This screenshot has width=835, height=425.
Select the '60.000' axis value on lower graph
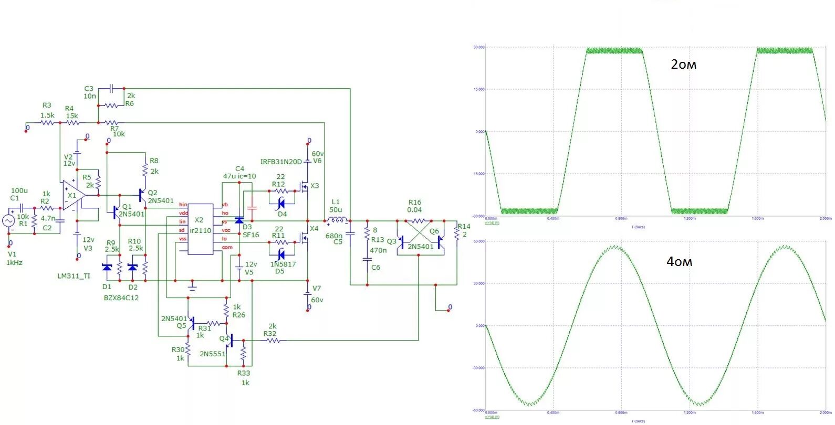pos(479,241)
